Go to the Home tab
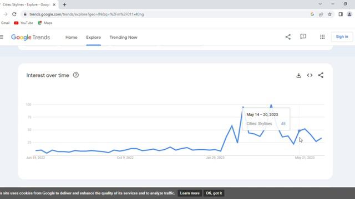The height and width of the screenshot is (199, 355). [x=72, y=38]
